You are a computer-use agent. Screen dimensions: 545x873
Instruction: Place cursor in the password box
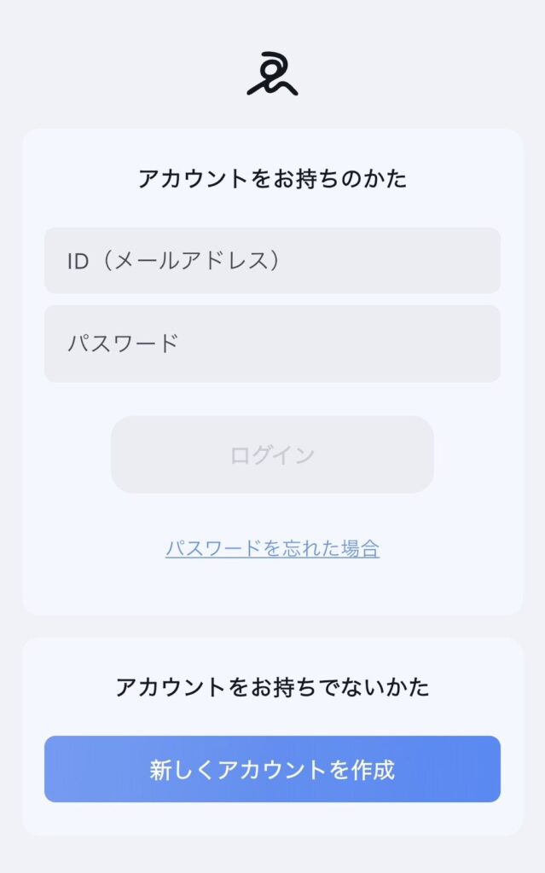(272, 344)
